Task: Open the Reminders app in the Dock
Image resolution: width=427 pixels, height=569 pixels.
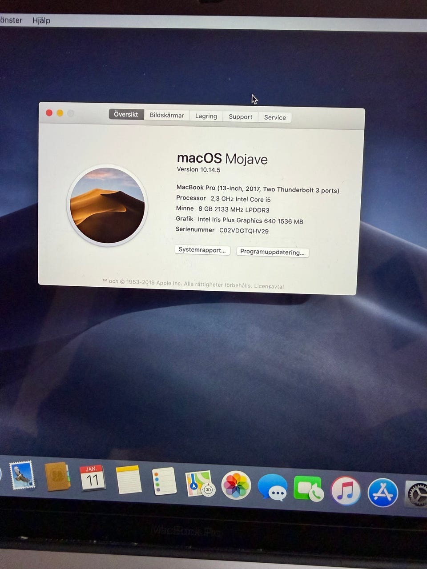Action: [x=164, y=481]
